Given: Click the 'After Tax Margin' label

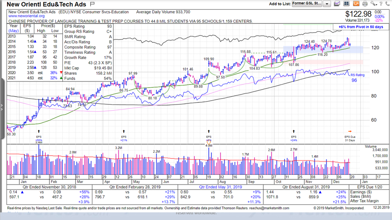Looking at the screenshot, I should [x=364, y=201].
